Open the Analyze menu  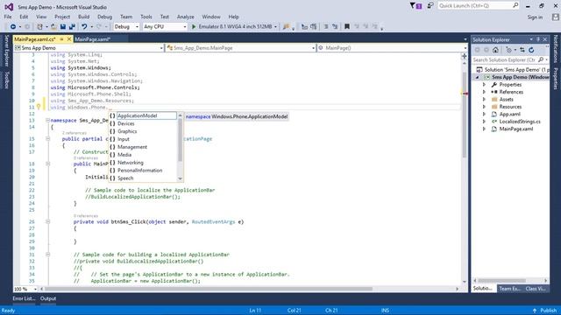click(185, 17)
